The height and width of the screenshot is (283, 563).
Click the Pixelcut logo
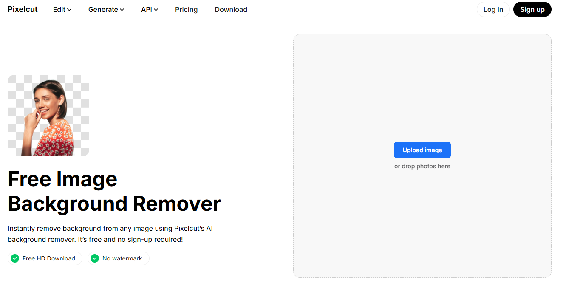[x=23, y=9]
